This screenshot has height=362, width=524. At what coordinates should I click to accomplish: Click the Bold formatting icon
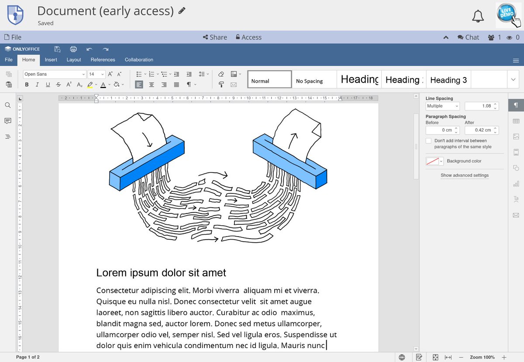[x=27, y=85]
